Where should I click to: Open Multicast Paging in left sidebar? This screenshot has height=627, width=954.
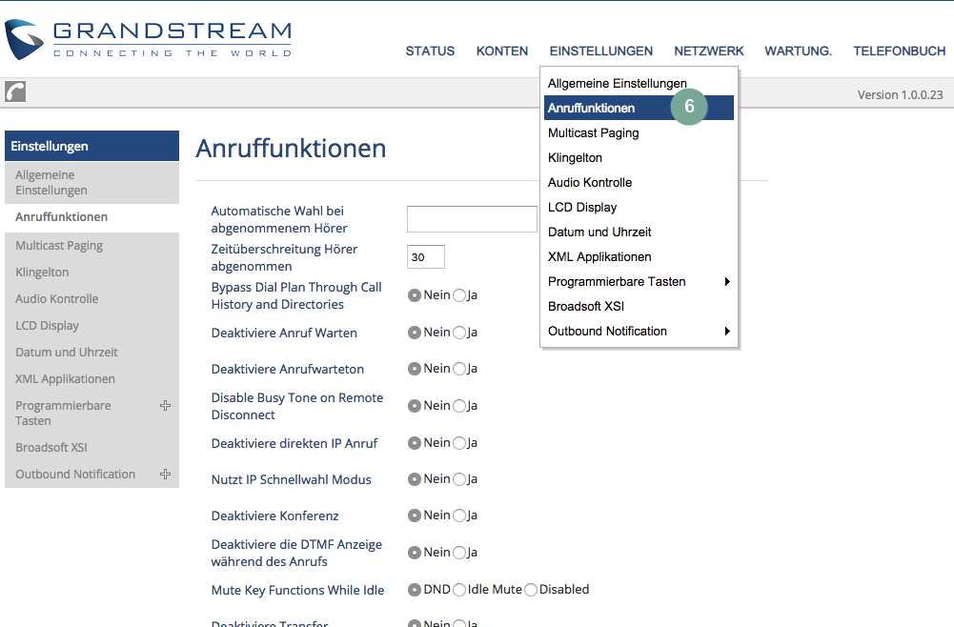(91, 246)
